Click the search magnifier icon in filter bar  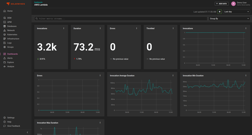tap(37, 19)
